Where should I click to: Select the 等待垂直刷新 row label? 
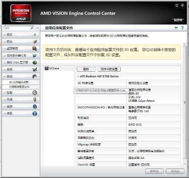coord(86,151)
